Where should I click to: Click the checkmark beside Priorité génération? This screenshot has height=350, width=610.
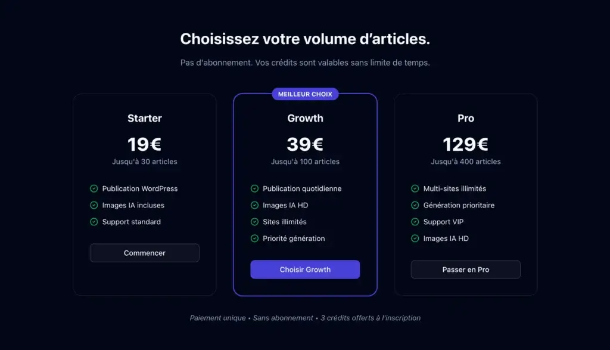(x=255, y=239)
